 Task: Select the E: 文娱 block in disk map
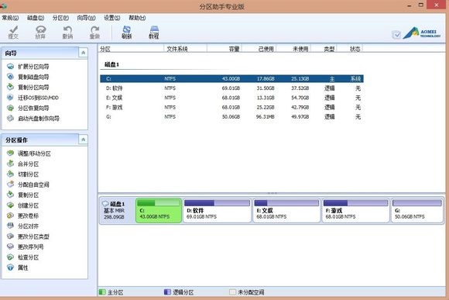coord(286,210)
